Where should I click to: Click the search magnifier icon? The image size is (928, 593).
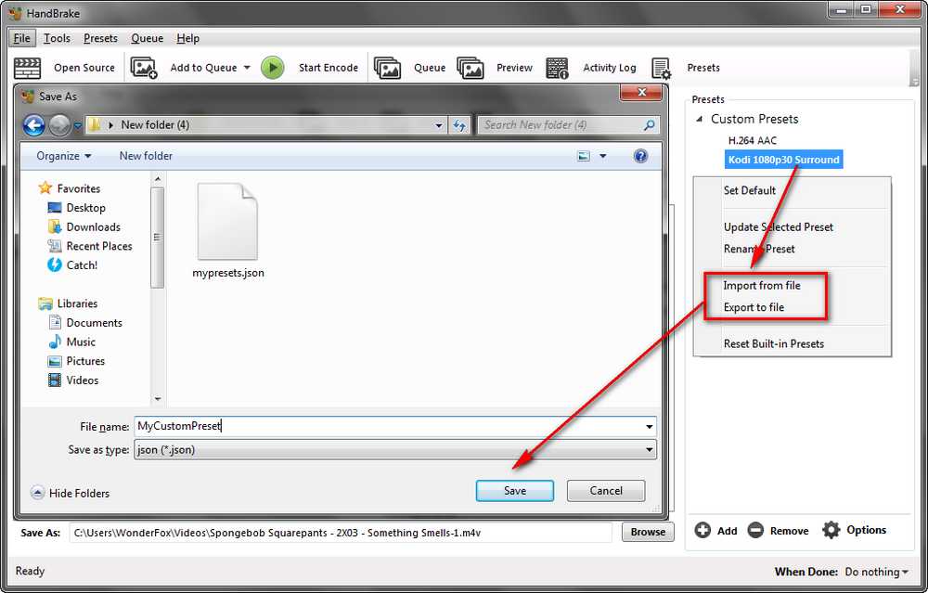(650, 125)
